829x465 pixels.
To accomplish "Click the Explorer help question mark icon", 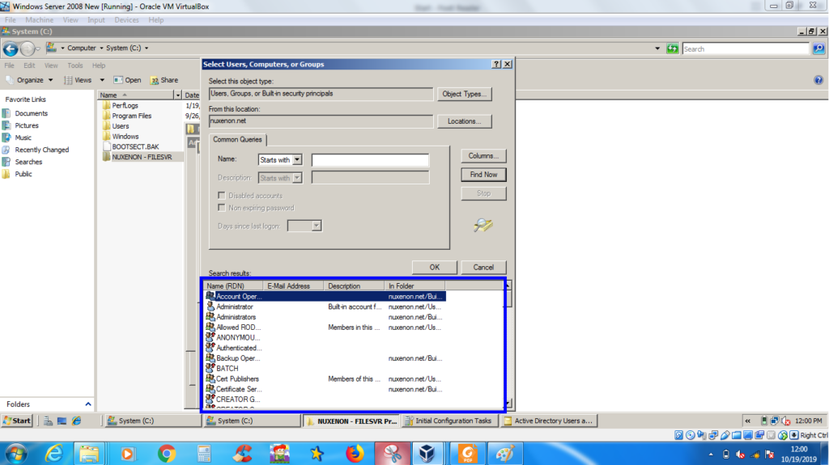I will [x=818, y=80].
